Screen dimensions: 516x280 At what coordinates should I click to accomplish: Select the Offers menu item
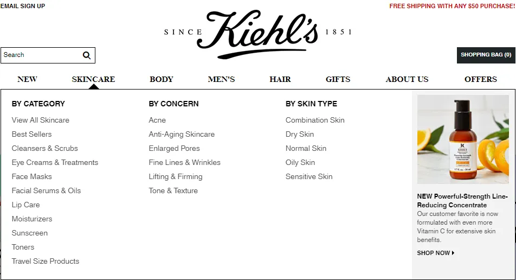coord(480,79)
